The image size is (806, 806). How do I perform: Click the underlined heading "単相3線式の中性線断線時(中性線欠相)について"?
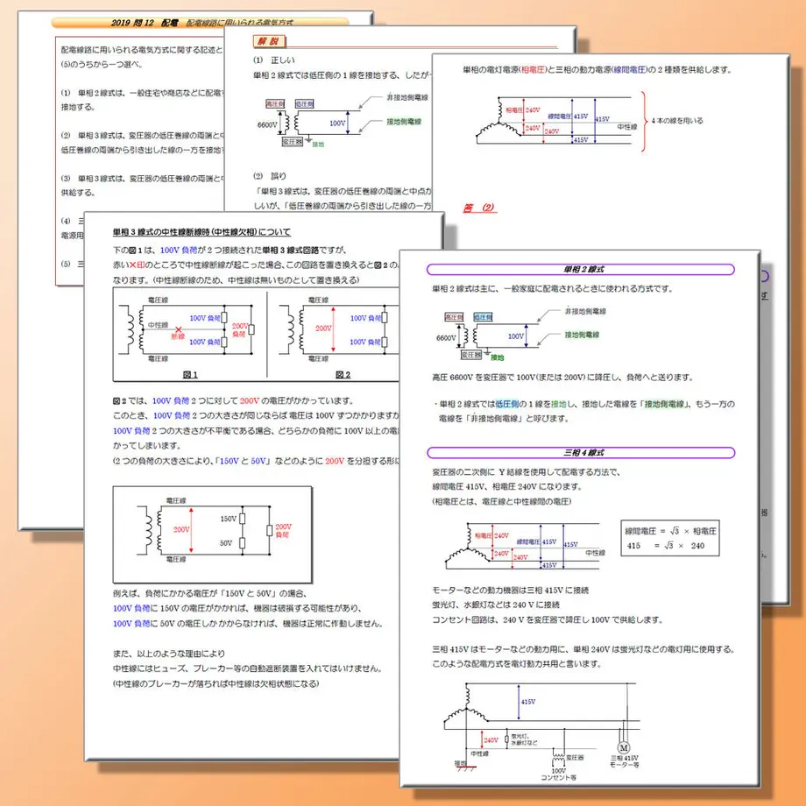[201, 232]
